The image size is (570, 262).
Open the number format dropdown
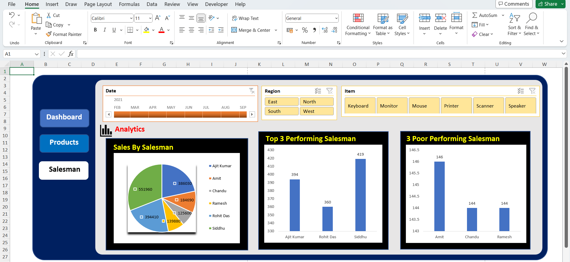336,18
